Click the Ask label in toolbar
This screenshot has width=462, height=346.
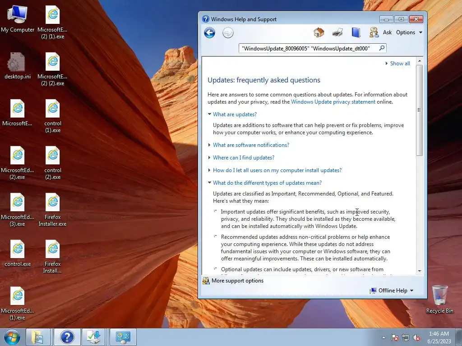[x=387, y=32]
